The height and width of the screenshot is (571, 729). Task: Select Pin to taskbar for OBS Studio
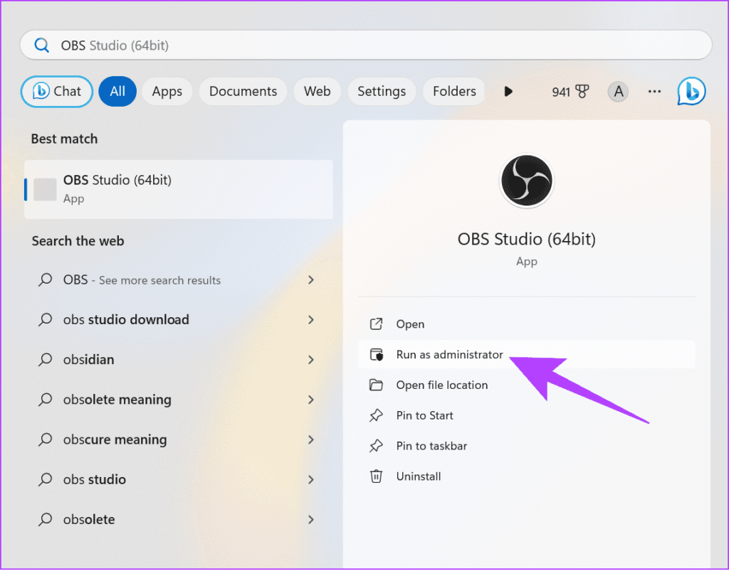pyautogui.click(x=431, y=446)
